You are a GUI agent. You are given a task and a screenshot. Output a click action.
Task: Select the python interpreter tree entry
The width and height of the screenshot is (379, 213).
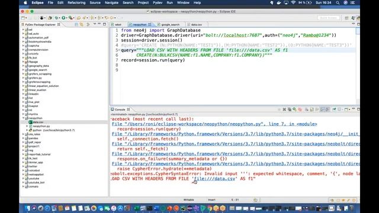click(54, 130)
